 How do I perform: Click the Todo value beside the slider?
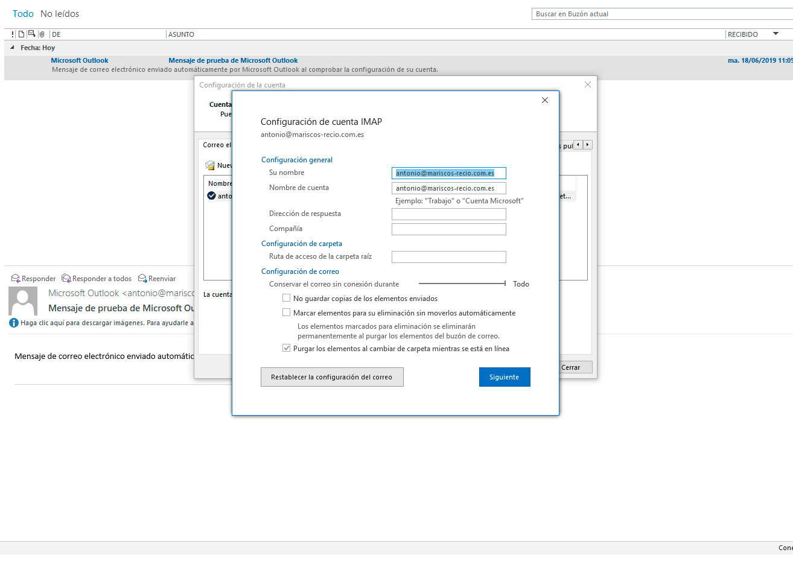pyautogui.click(x=521, y=284)
